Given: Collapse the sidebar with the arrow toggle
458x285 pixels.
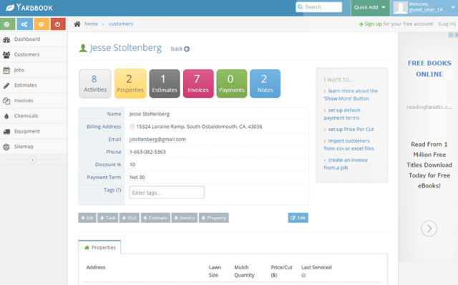Looking at the screenshot, I should coord(32,160).
